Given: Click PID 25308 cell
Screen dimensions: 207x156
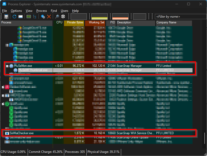Looking at the screenshot, I should pos(112,70).
